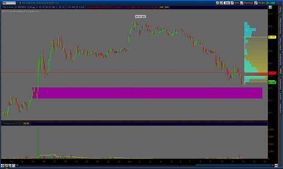The width and height of the screenshot is (283, 169).
Task: Click the expand axis arrows icon bottom right
Action: [x=276, y=165]
